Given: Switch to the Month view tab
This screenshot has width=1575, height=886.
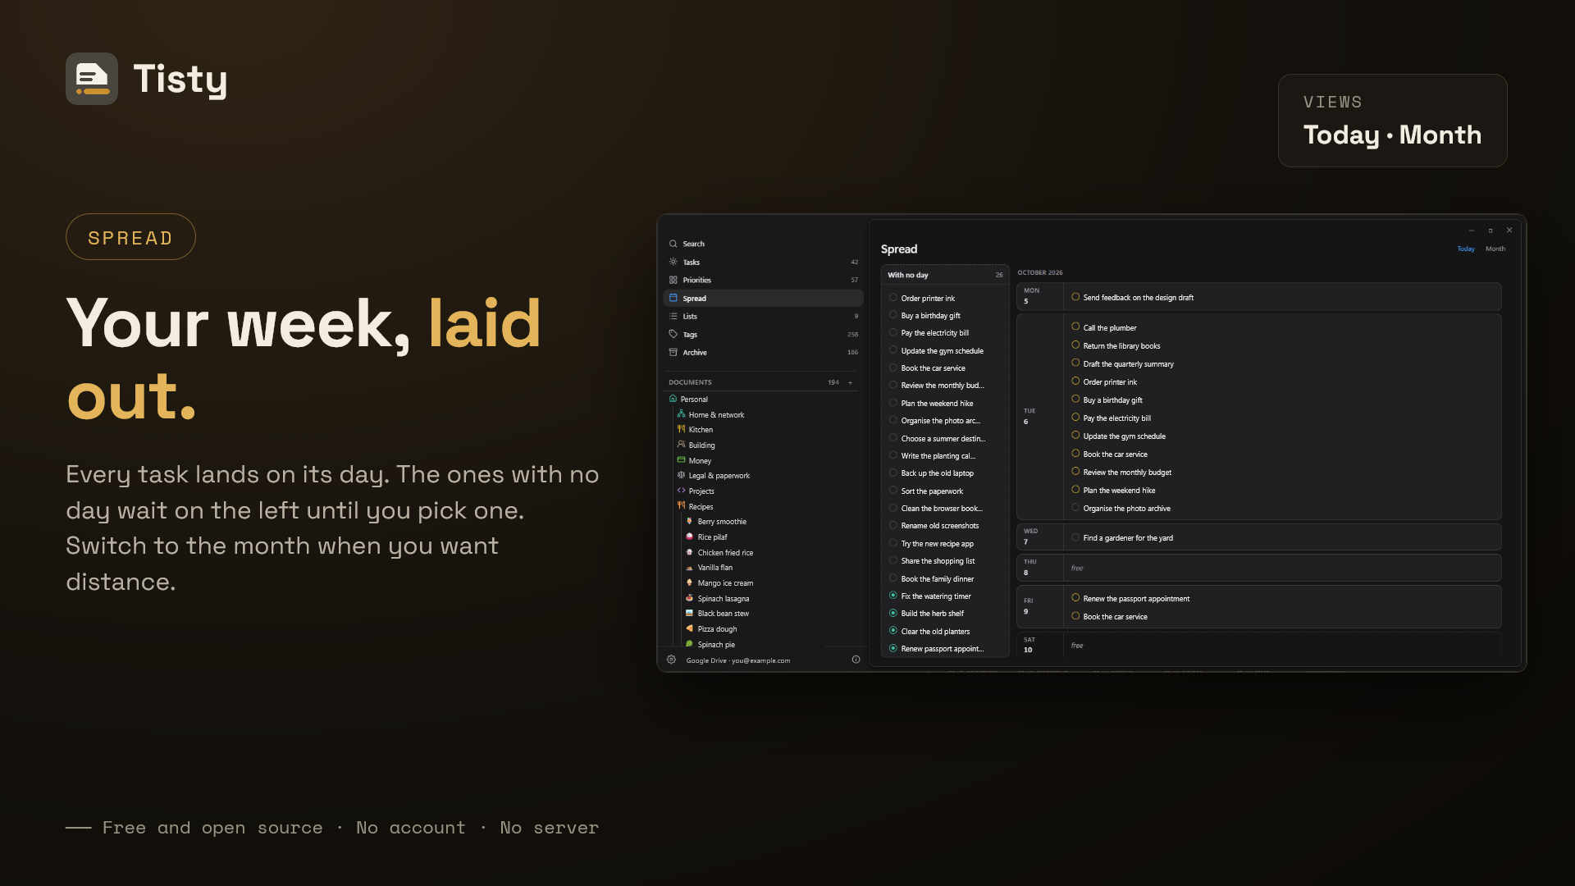Looking at the screenshot, I should tap(1495, 249).
